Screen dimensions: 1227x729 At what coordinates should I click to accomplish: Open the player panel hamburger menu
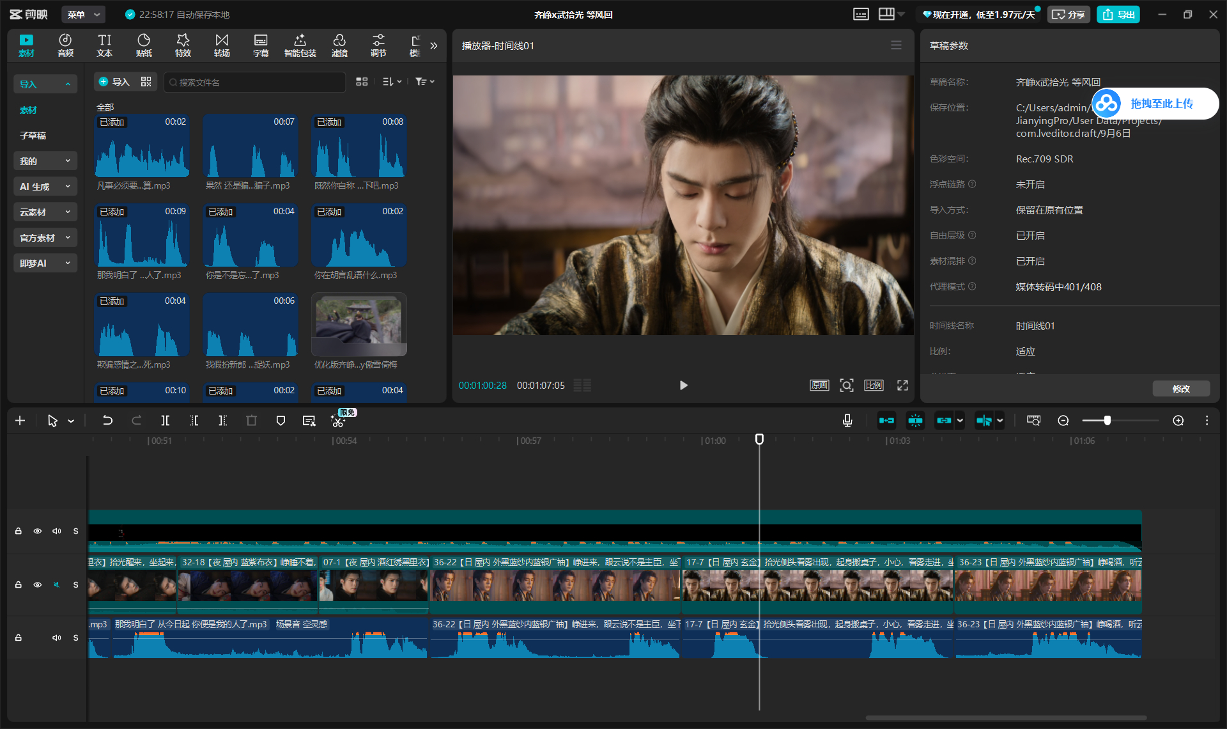click(x=896, y=45)
